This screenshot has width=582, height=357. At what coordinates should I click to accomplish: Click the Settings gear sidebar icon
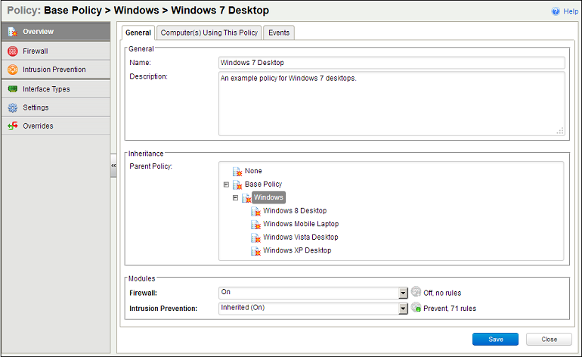(13, 107)
